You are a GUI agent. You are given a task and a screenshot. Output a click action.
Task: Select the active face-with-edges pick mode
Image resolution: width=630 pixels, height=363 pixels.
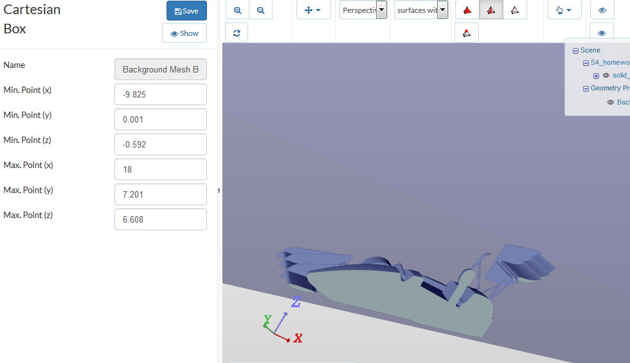[491, 10]
